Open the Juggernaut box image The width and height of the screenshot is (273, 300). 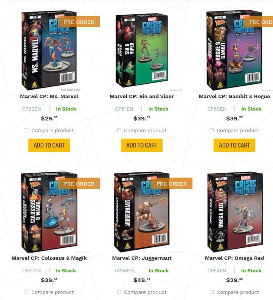click(x=141, y=212)
